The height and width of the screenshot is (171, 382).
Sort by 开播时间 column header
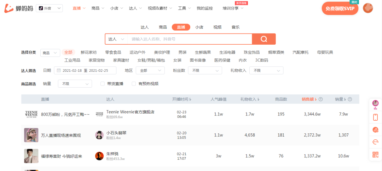click(x=182, y=99)
